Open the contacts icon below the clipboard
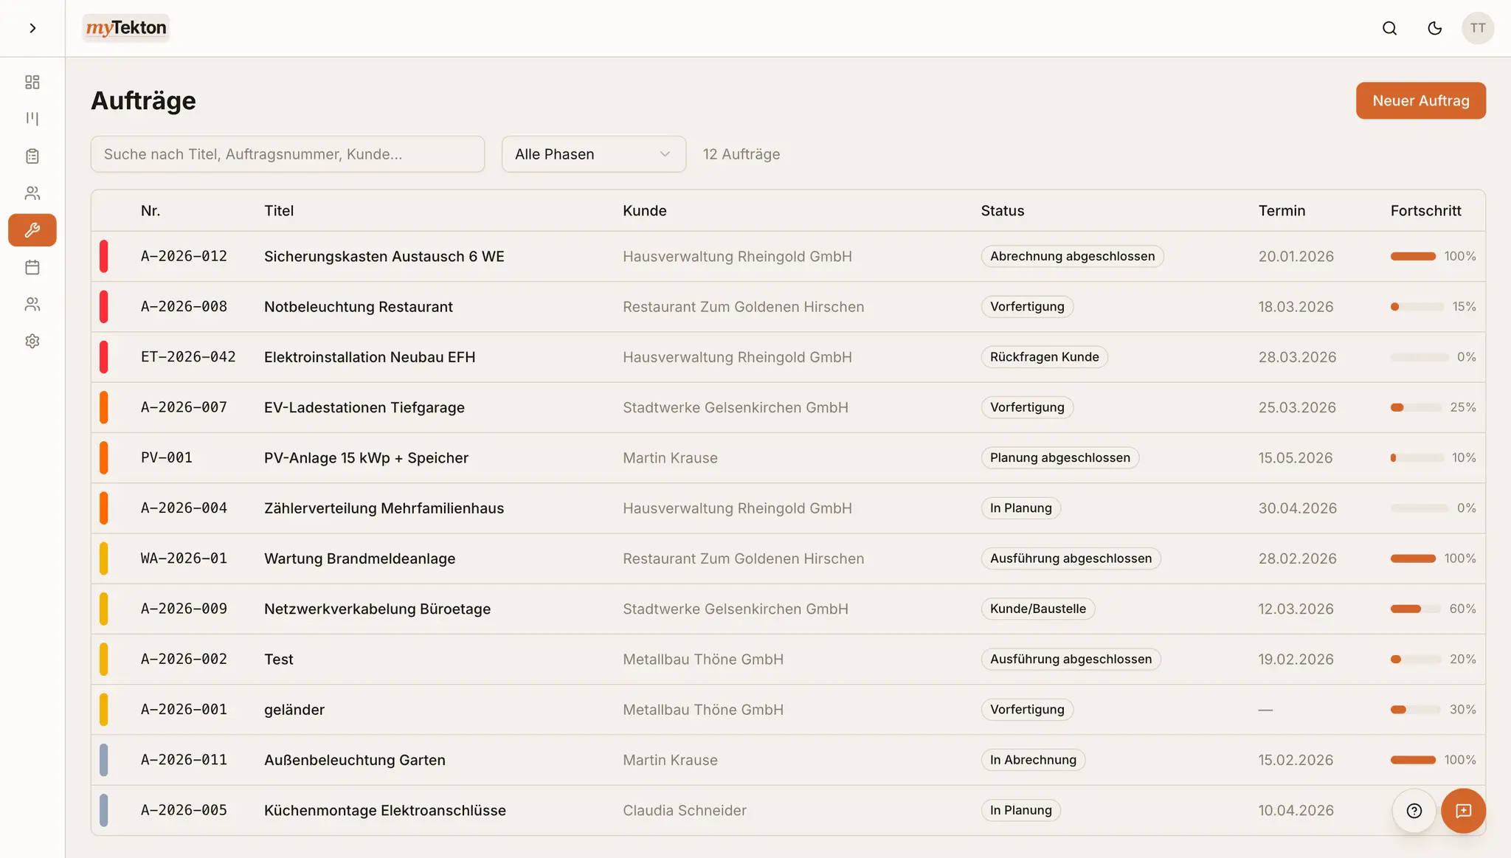The image size is (1511, 858). coord(32,193)
